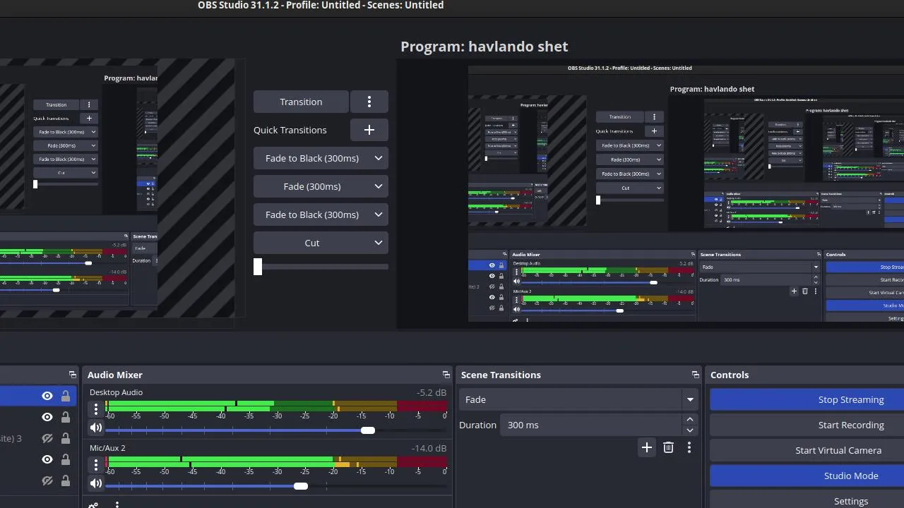Viewport: 904px width, 508px height.
Task: Hide the highlighted source via eye icon
Action: click(x=47, y=396)
